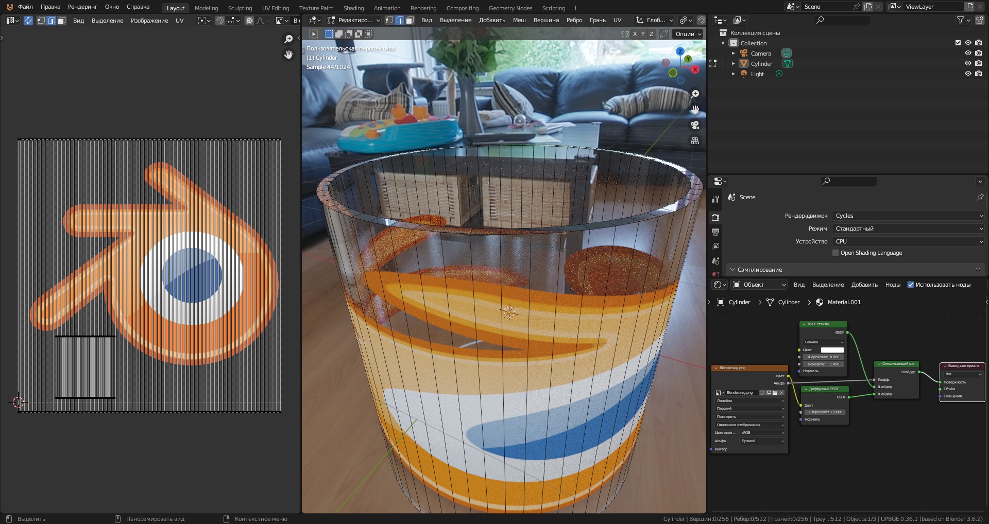Viewport: 989px width, 524px height.
Task: Switch to the Shading workspace tab
Action: (x=353, y=8)
